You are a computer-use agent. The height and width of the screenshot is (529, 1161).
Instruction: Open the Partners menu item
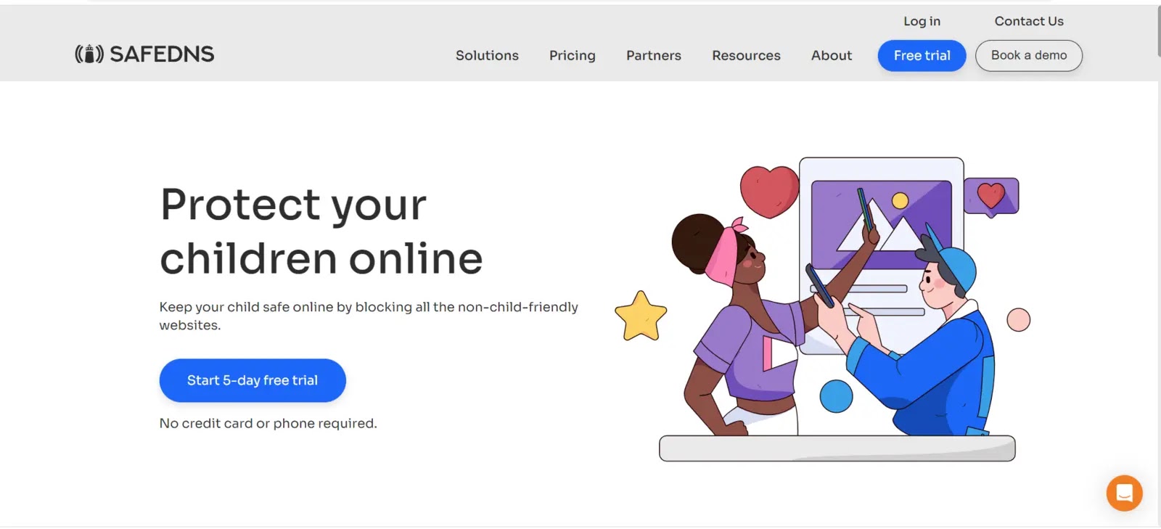click(x=653, y=55)
